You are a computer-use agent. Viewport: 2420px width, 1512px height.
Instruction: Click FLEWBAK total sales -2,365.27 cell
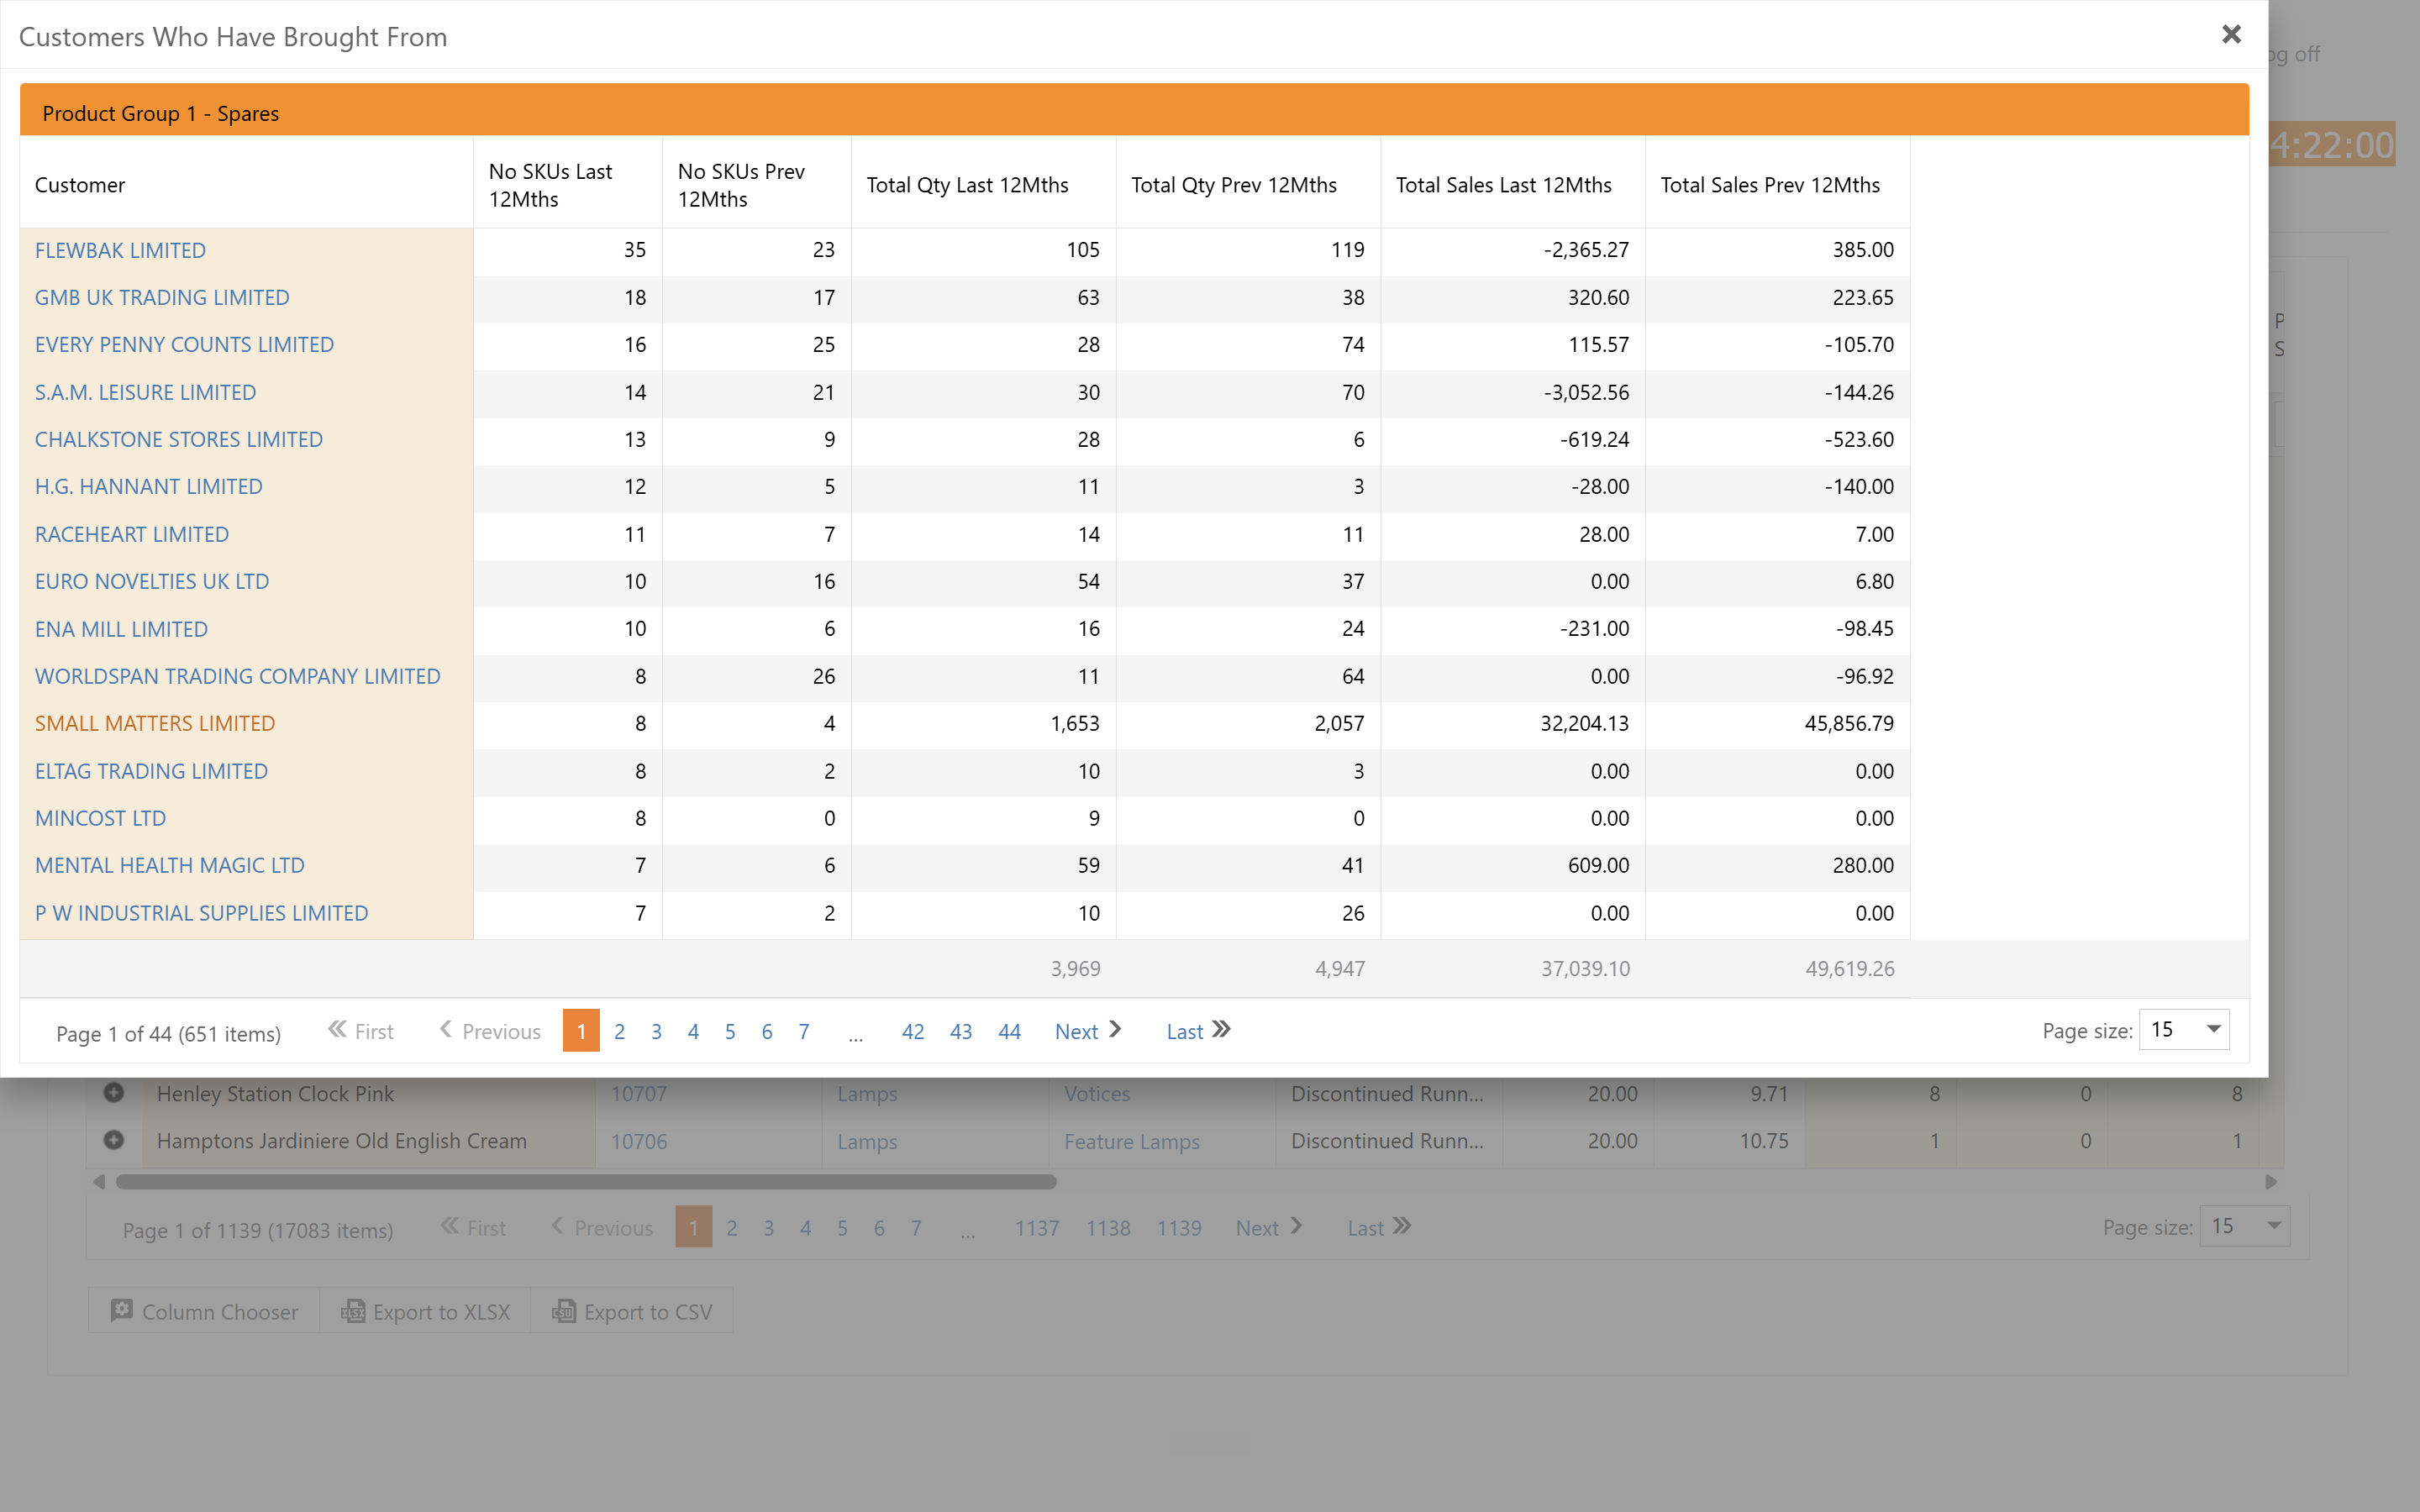[1513, 250]
